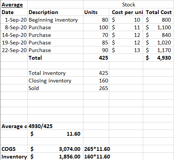
Task: Select the Inventory amount 1,856.00
Action: tap(56, 157)
